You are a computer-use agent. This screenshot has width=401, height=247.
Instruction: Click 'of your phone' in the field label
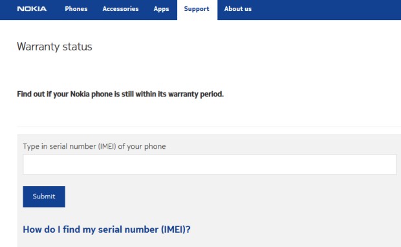click(x=142, y=146)
